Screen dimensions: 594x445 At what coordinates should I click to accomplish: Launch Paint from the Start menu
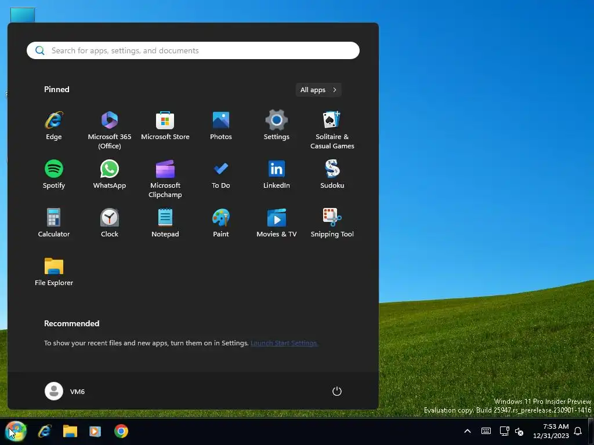221,222
